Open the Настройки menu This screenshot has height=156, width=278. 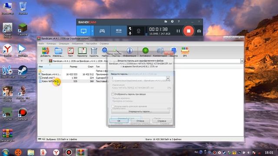[x=91, y=43]
